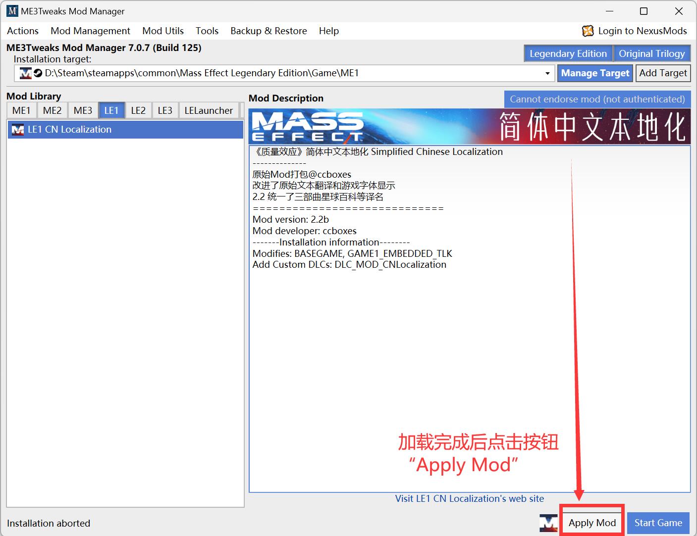Select LE1 CN Localization in the mod library
This screenshot has width=697, height=536.
126,130
